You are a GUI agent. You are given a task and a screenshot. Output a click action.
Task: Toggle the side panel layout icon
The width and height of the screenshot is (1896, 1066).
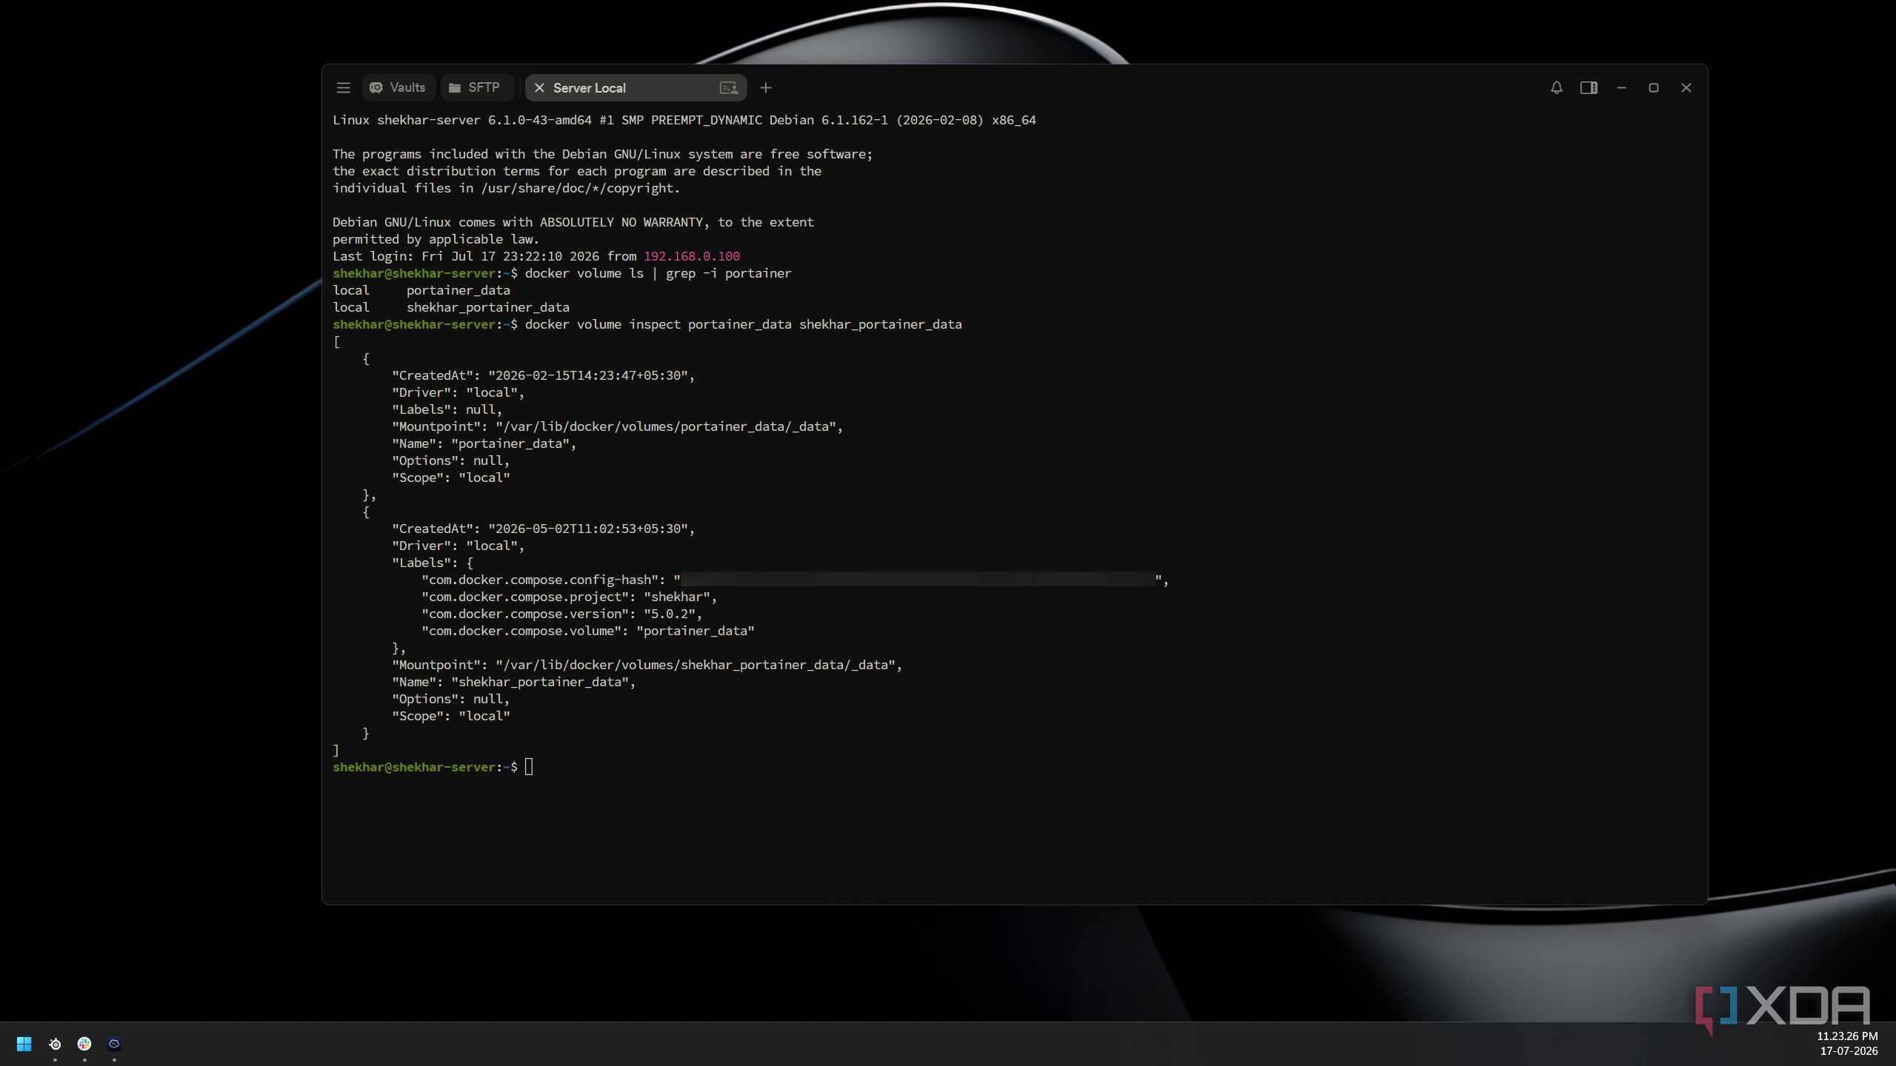point(1589,88)
